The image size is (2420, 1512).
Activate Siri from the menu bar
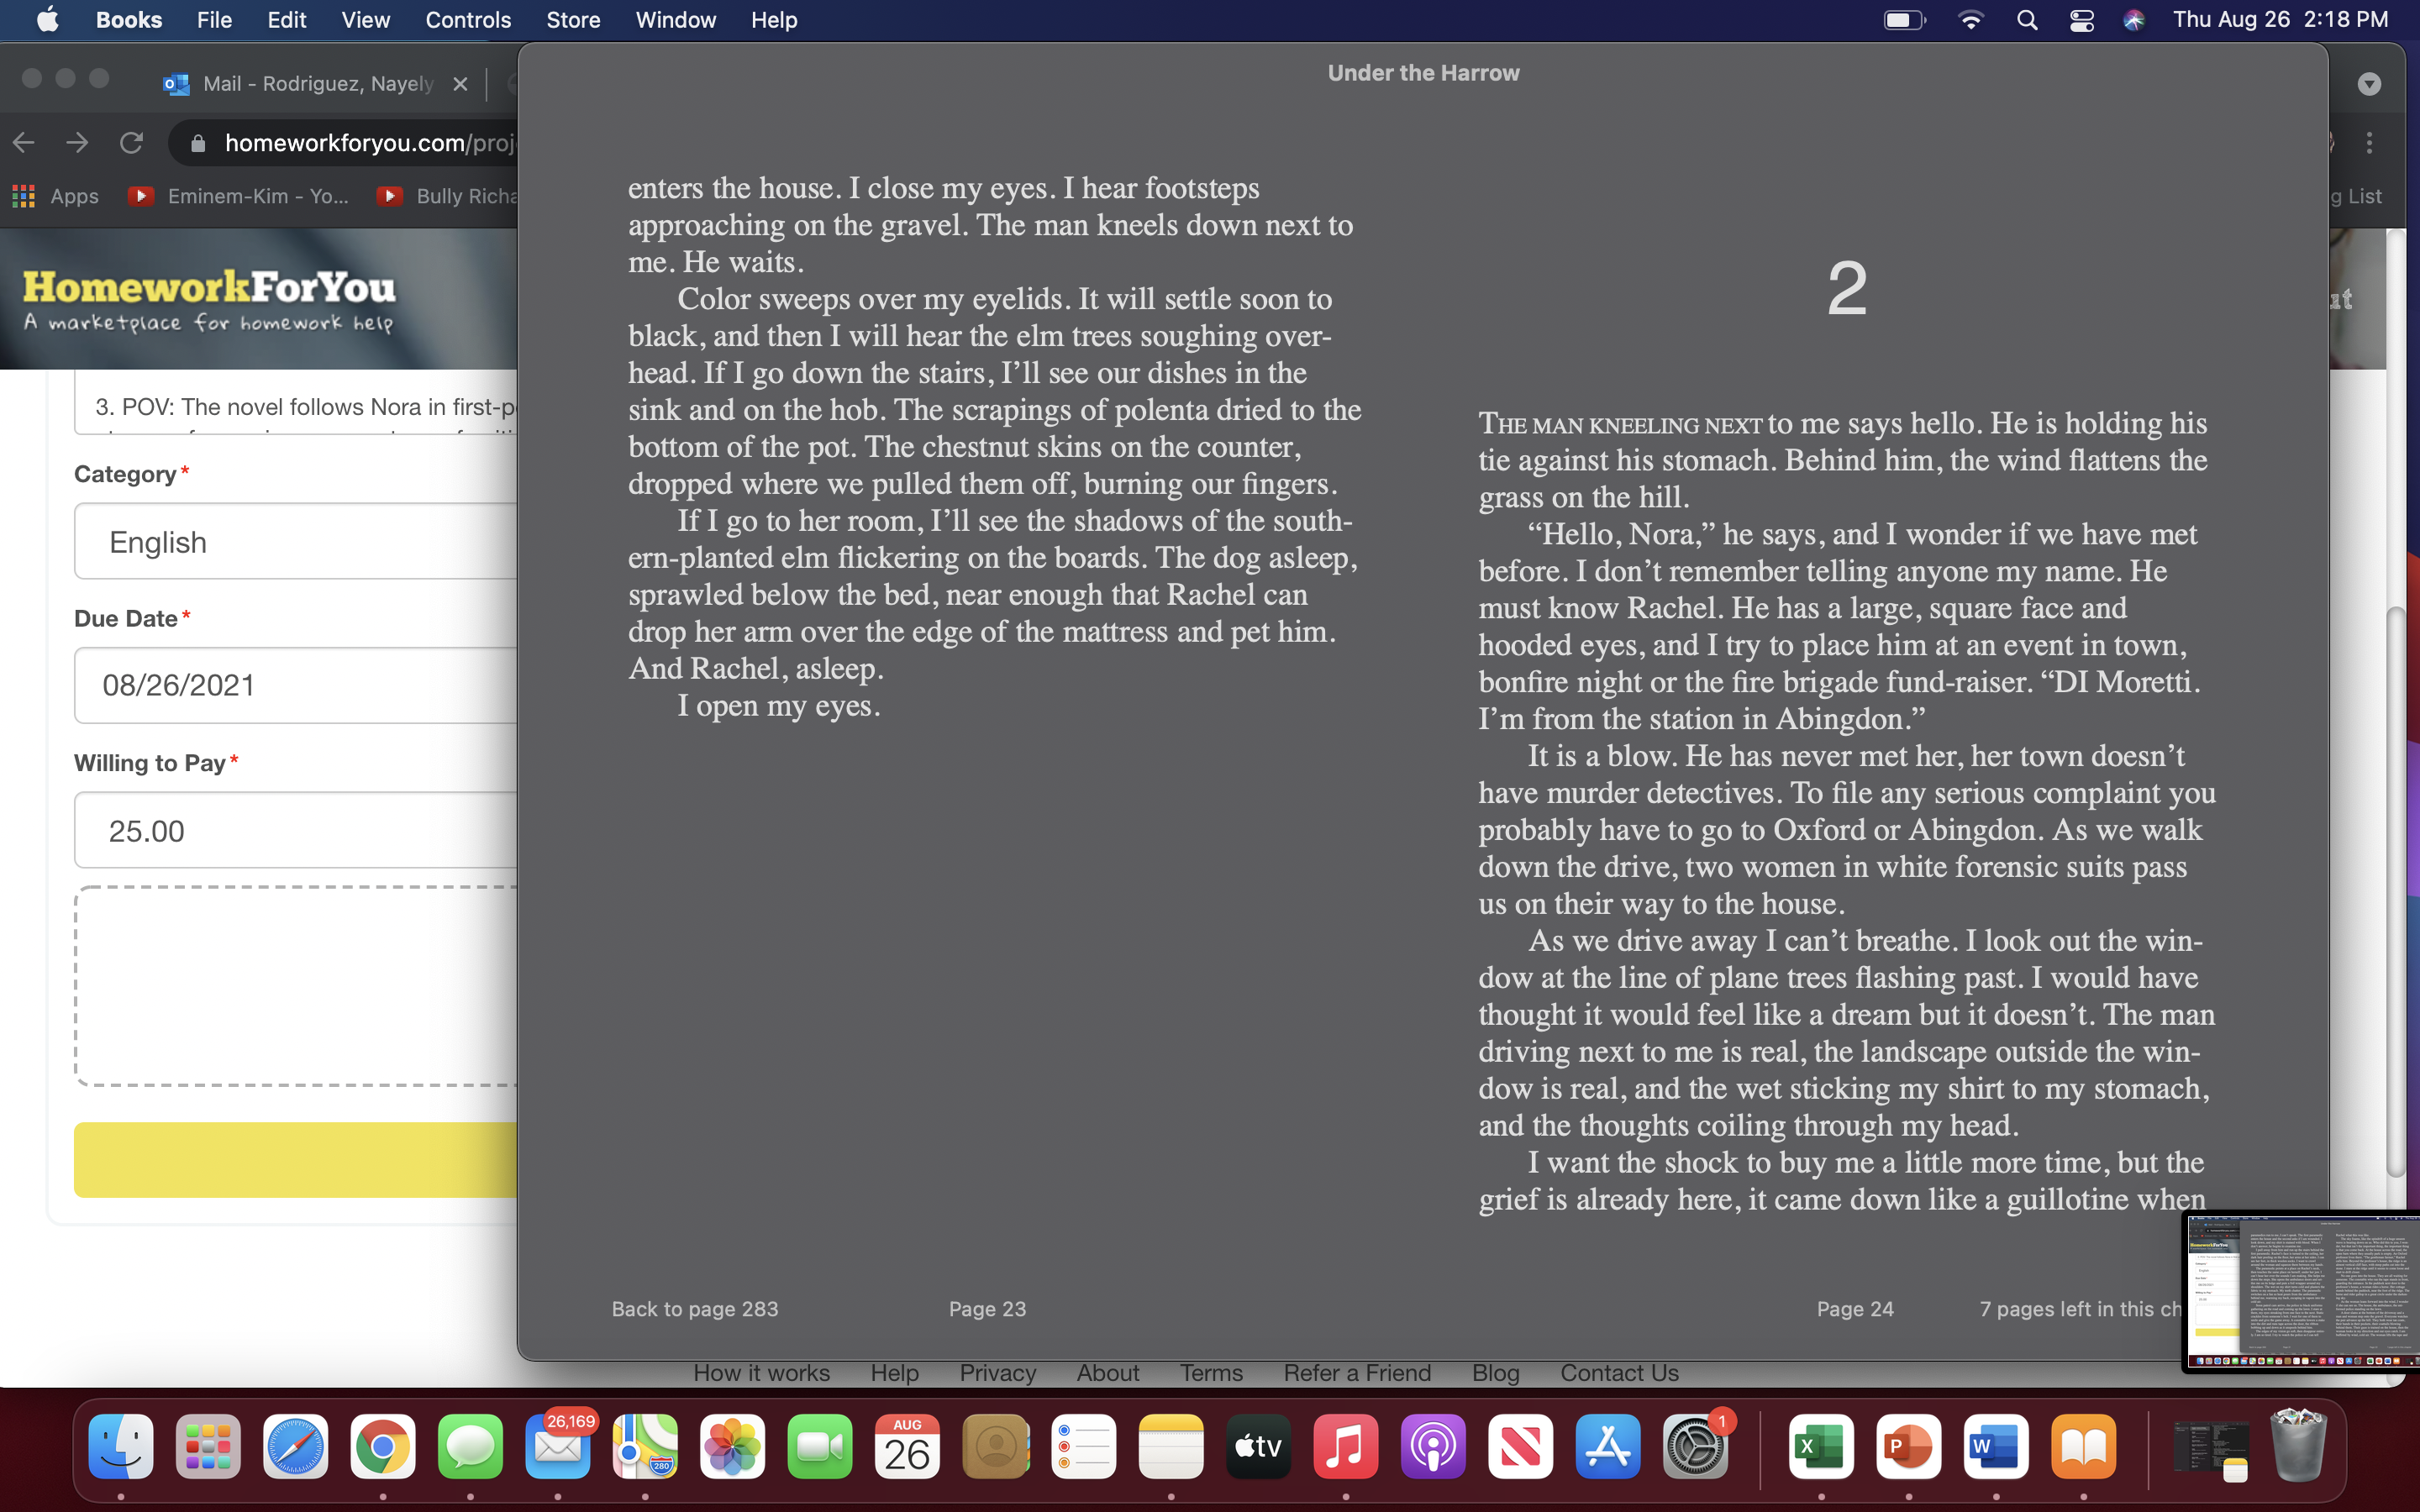[x=2134, y=20]
